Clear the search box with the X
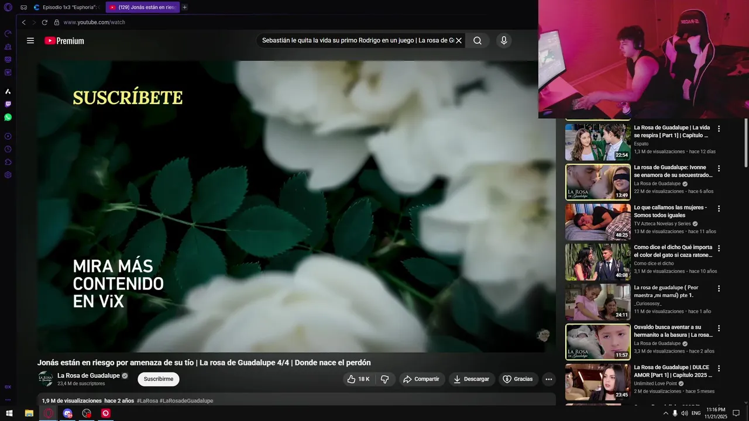Viewport: 749px width, 421px height. 459,40
